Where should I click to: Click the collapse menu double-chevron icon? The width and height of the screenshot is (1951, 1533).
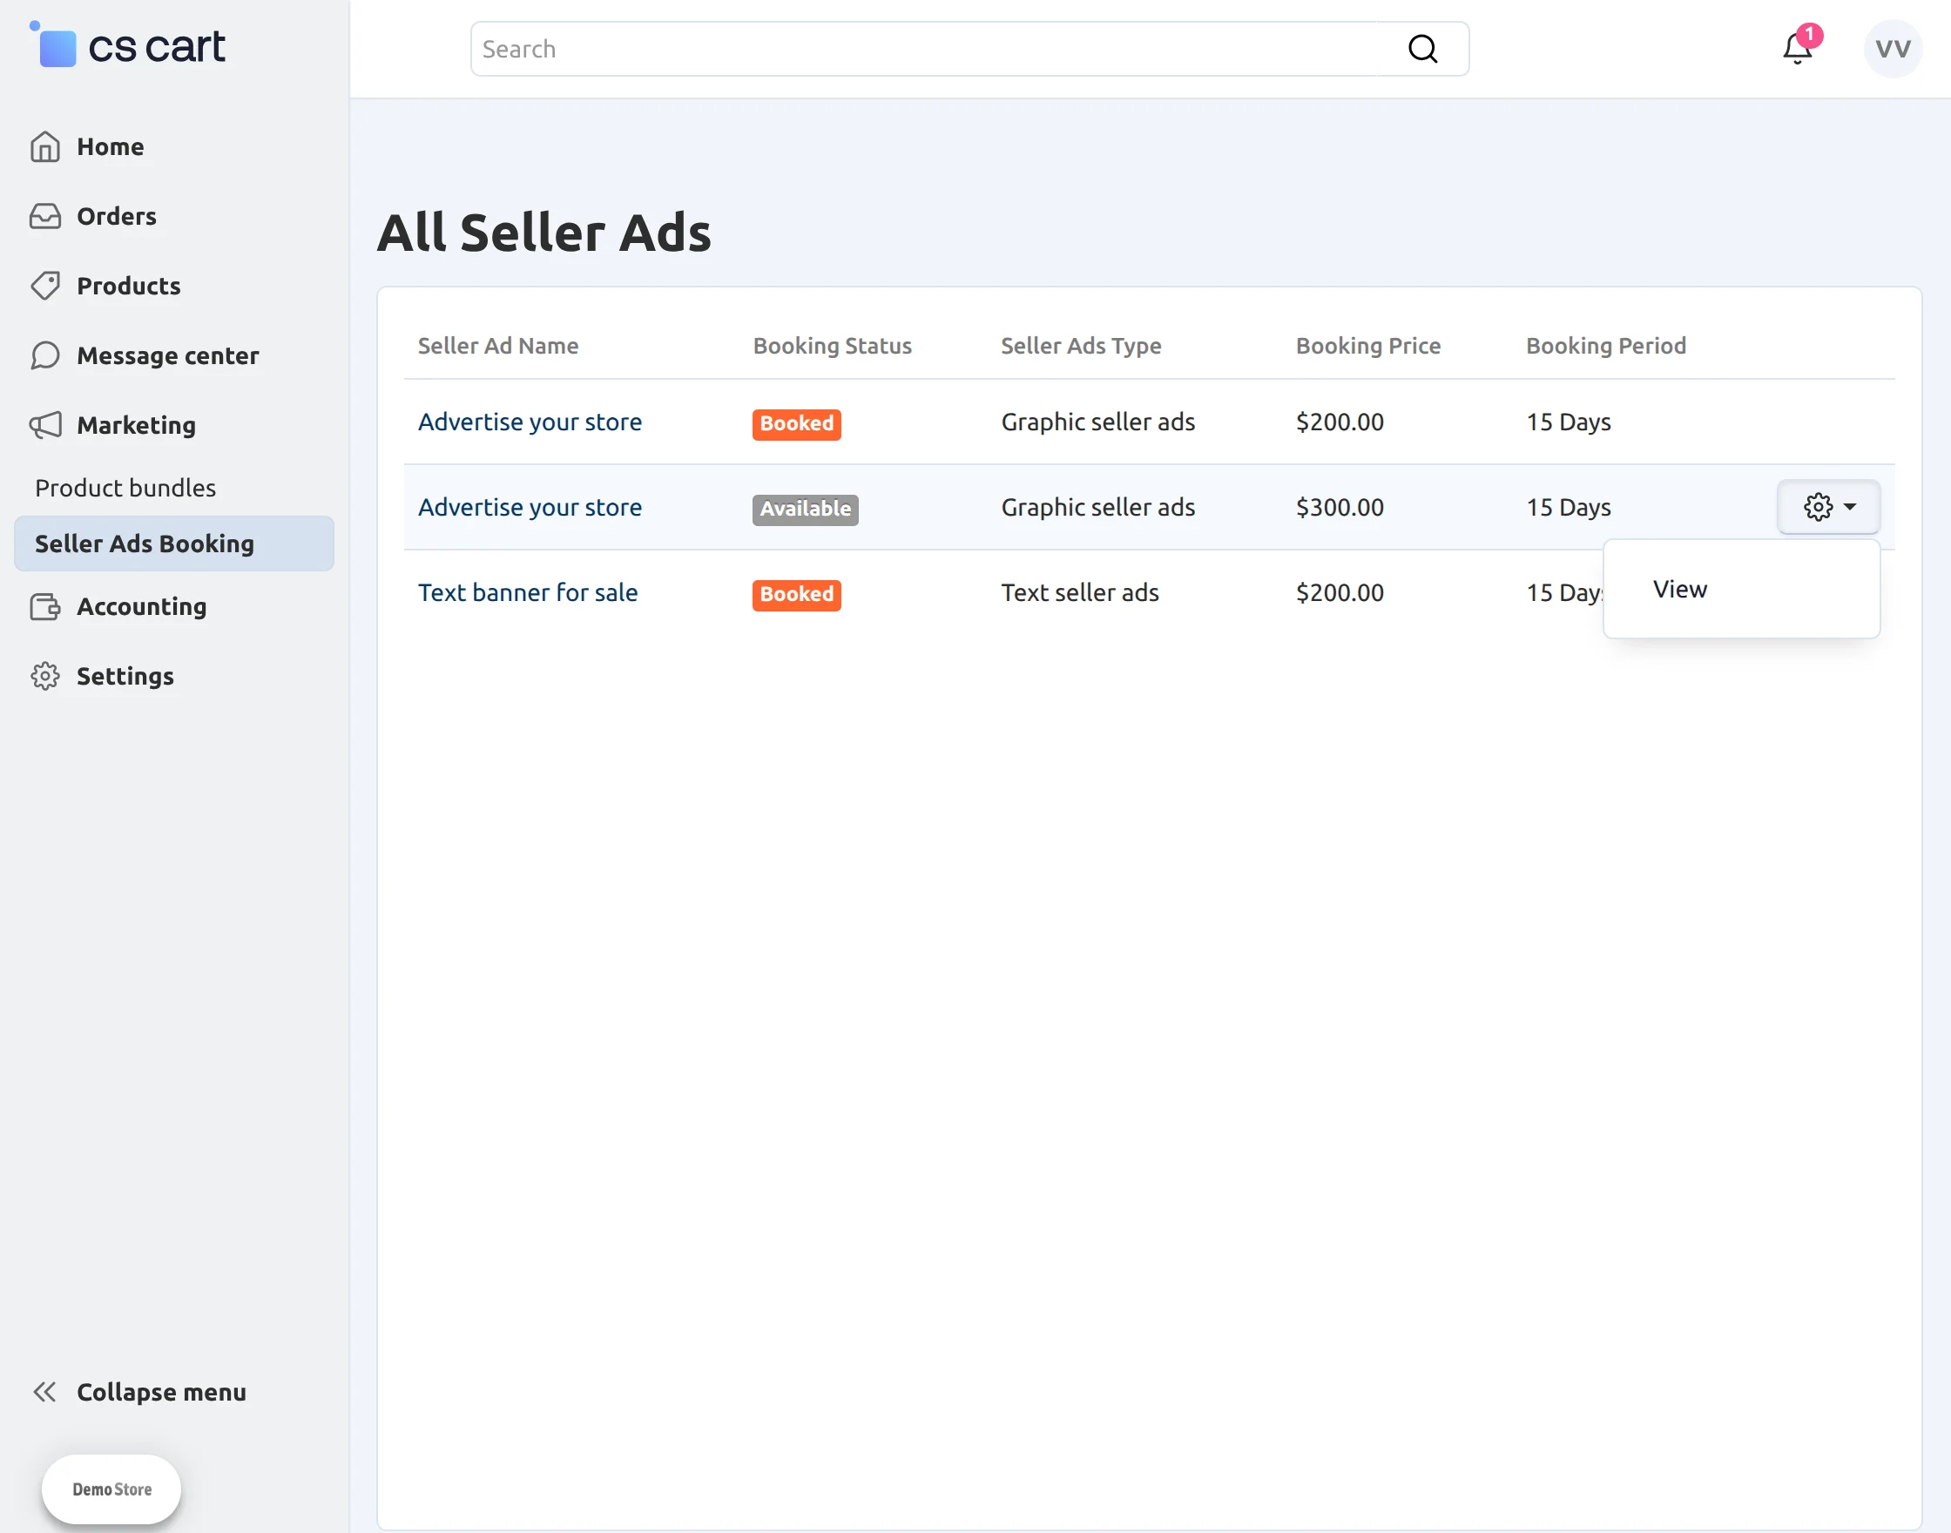(45, 1391)
